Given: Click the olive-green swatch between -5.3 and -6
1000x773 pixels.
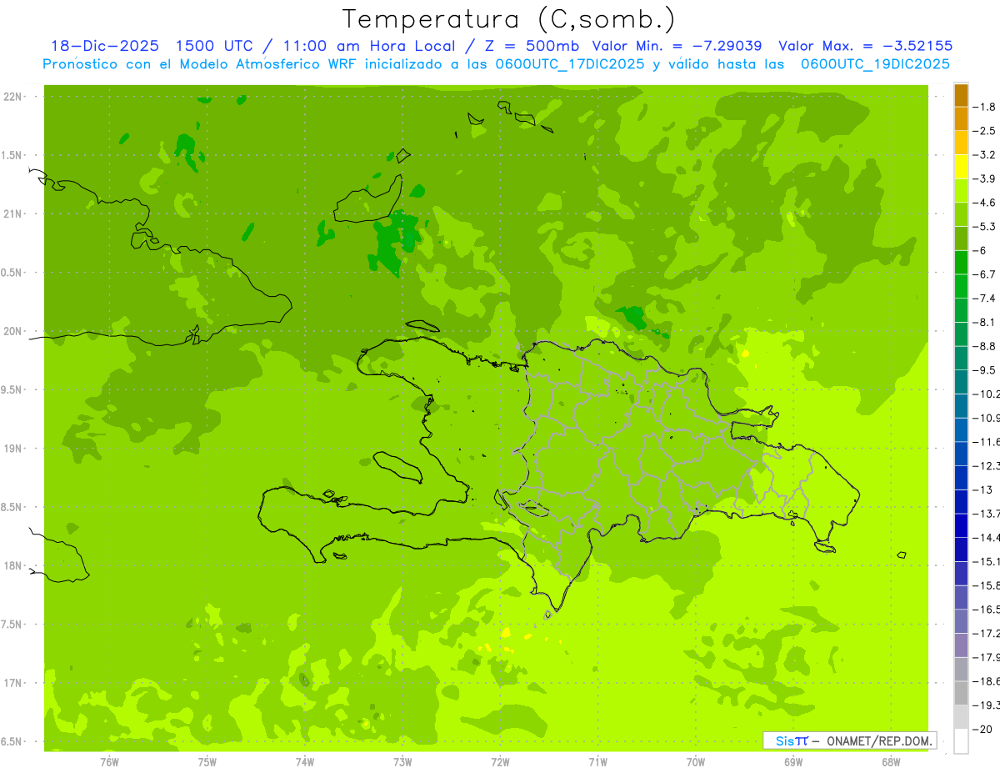Looking at the screenshot, I should [x=961, y=238].
